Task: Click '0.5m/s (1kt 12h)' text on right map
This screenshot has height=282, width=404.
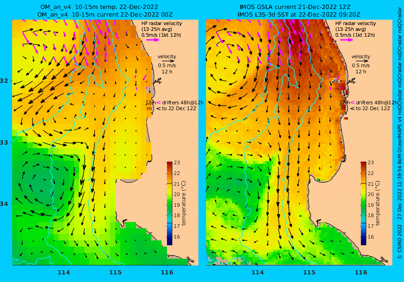Action: (x=355, y=35)
